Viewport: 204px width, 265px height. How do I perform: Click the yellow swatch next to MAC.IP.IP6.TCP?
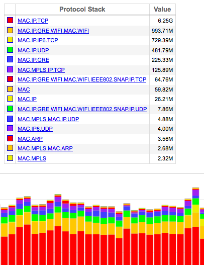[10, 40]
